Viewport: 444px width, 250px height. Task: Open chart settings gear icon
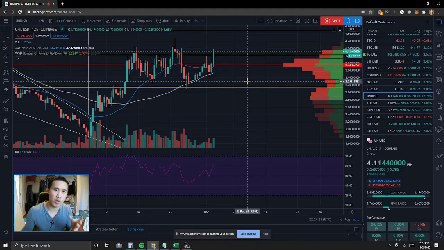[x=298, y=21]
